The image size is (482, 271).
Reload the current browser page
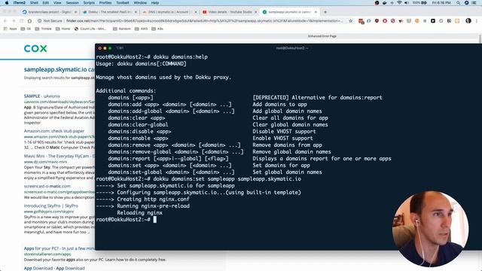pos(22,21)
